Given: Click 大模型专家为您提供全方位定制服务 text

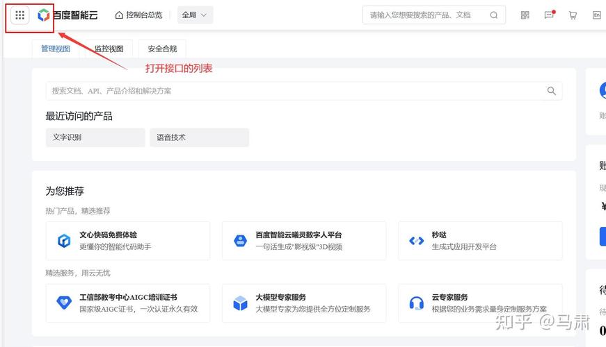Looking at the screenshot, I should (313, 310).
